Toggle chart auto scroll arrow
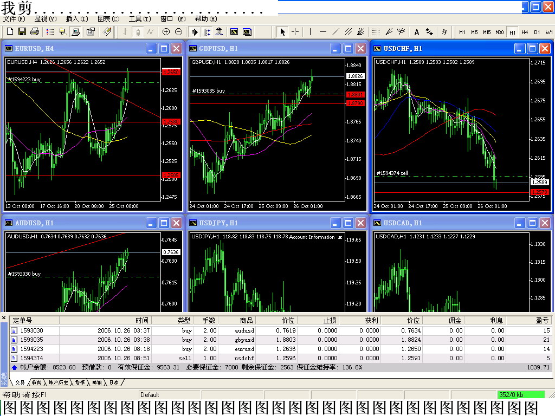The height and width of the screenshot is (416, 555). tap(195, 32)
